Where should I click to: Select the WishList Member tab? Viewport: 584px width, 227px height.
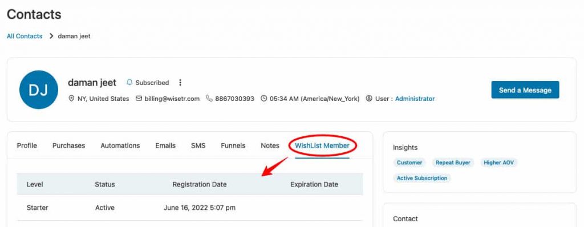322,146
